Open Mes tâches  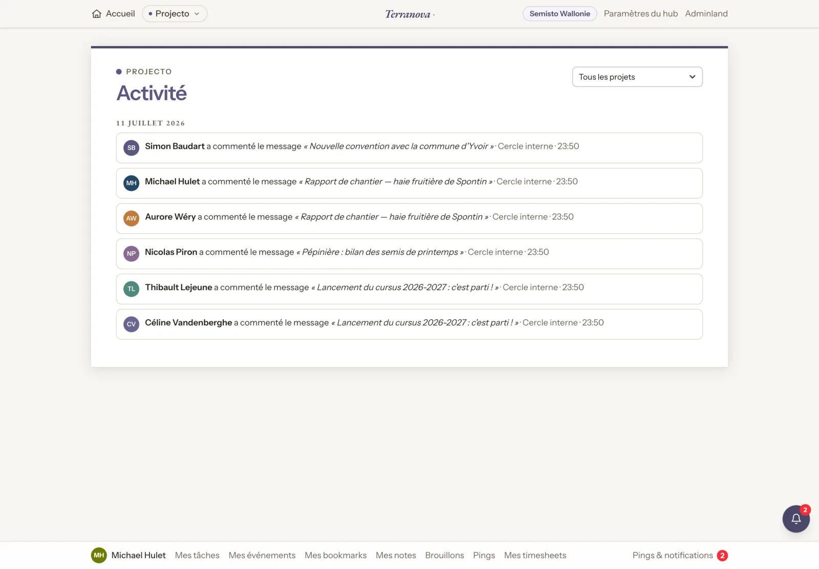tap(197, 555)
